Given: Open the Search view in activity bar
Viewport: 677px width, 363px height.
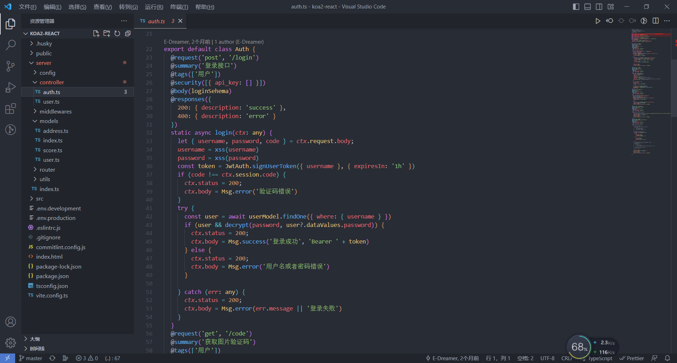Looking at the screenshot, I should (11, 45).
